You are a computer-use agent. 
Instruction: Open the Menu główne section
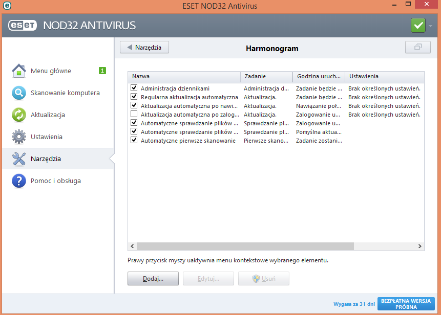(58, 71)
